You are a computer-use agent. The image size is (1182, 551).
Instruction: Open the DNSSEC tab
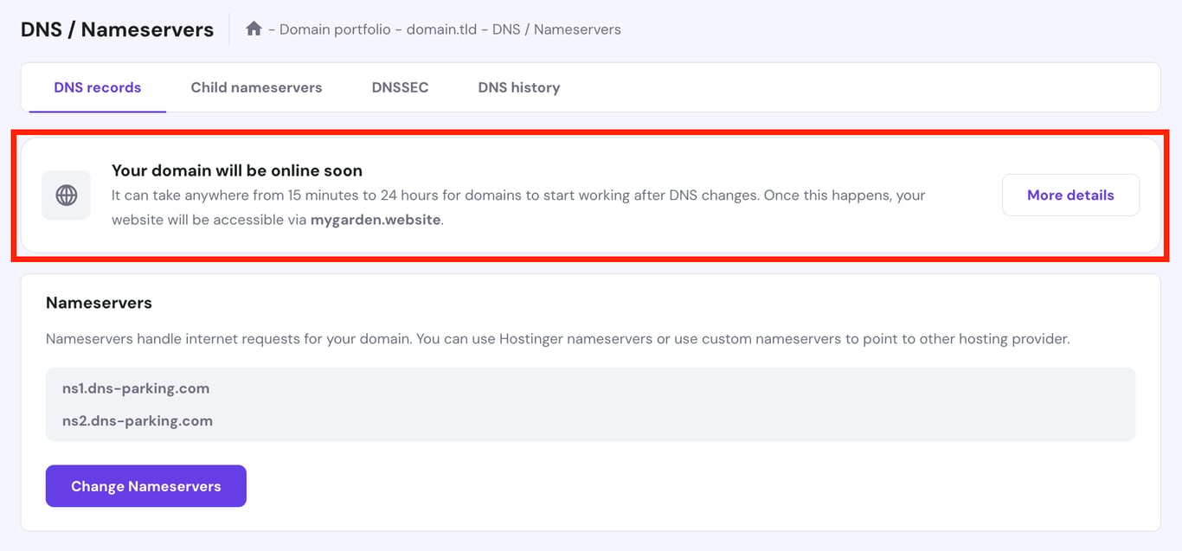tap(400, 86)
